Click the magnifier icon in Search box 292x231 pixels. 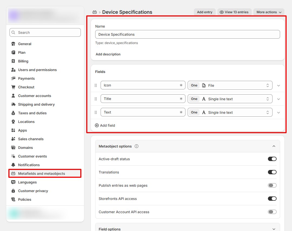click(13, 33)
